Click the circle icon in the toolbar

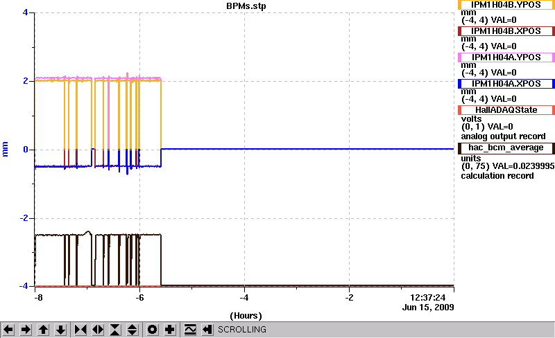(x=153, y=330)
